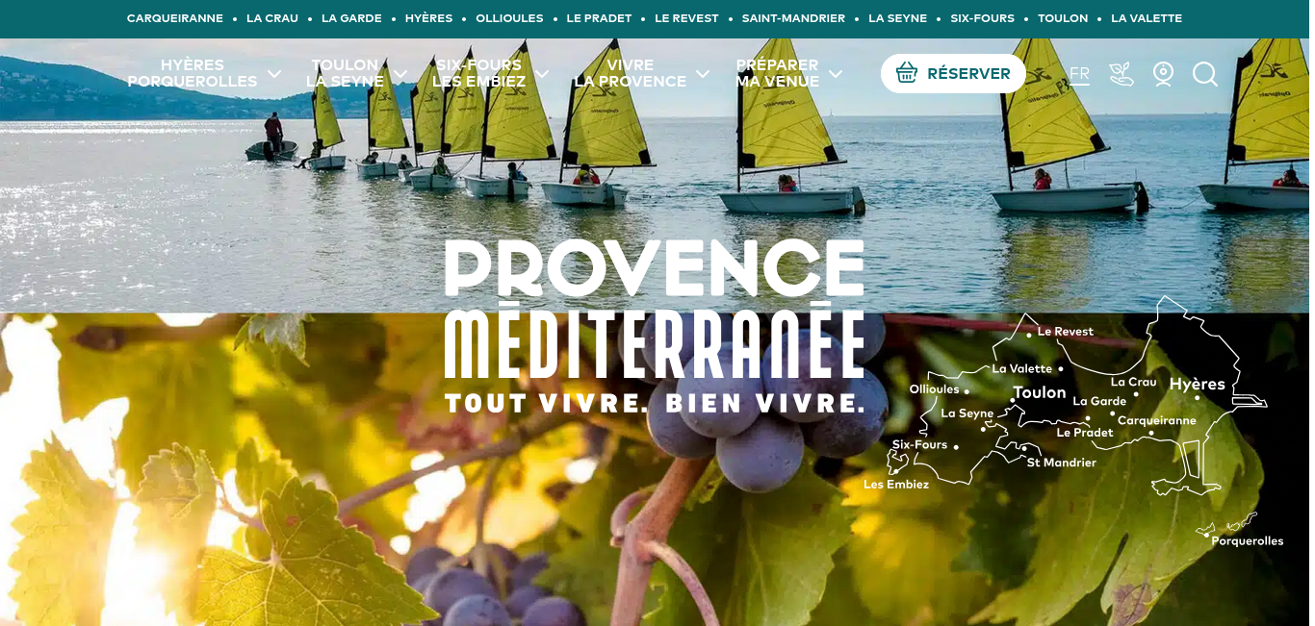The height and width of the screenshot is (626, 1315).
Task: Click the basket icon in Réserver
Action: [x=907, y=73]
